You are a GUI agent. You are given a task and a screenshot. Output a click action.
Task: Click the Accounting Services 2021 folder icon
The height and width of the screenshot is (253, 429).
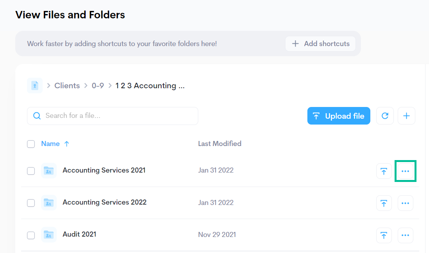(49, 171)
